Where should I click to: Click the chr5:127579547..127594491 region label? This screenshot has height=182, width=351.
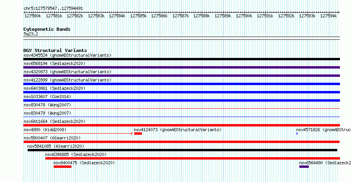pos(53,9)
